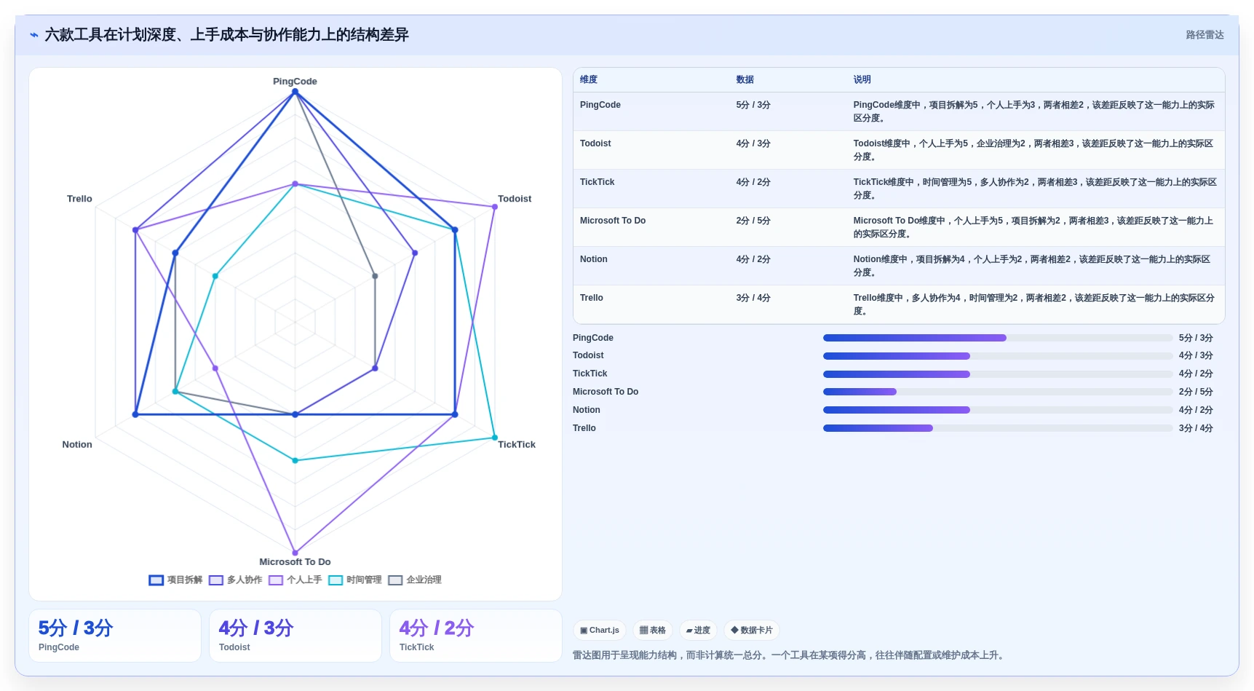1254x691 pixels.
Task: Toggle the 时间管理 legend series
Action: coord(355,580)
